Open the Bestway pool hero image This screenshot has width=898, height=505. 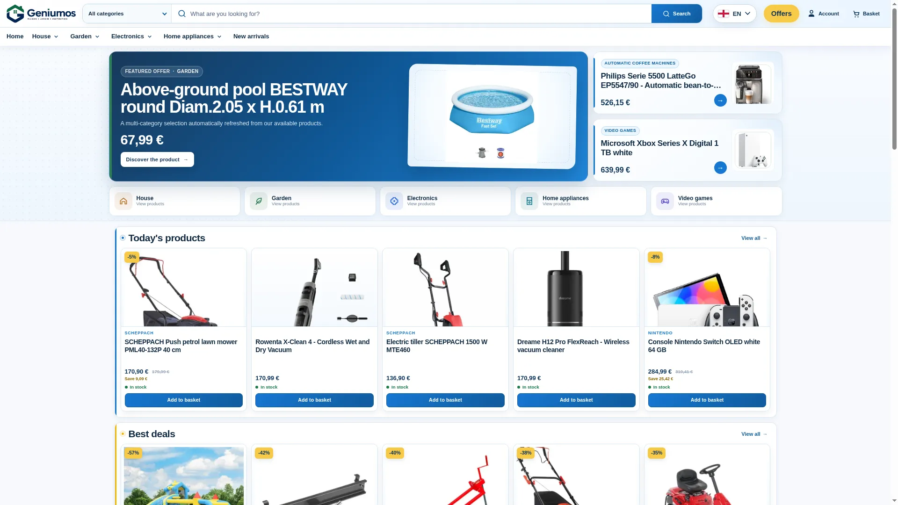(x=492, y=116)
